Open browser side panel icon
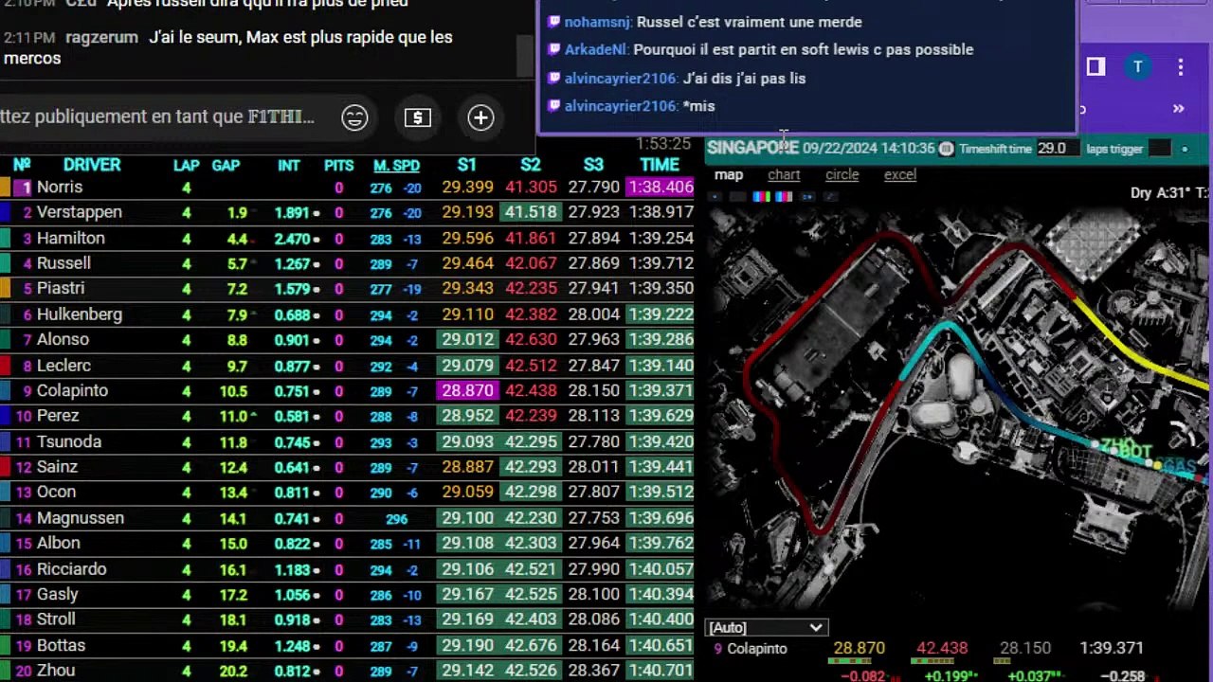The width and height of the screenshot is (1213, 682). pos(1095,66)
